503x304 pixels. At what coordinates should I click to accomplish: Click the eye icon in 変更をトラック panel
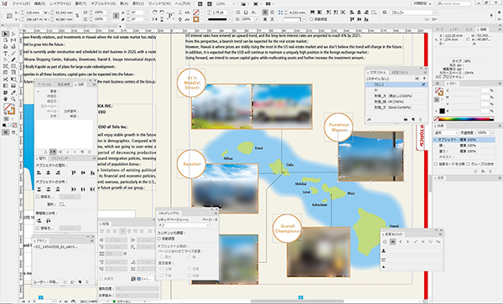tap(392, 242)
